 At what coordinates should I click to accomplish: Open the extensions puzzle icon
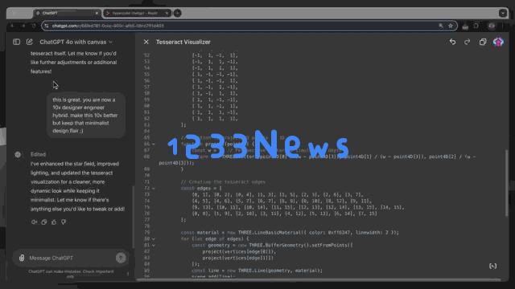pos(476,26)
